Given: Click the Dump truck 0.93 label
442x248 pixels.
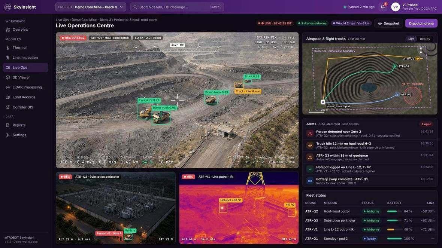Looking at the screenshot, I should pos(217,92).
